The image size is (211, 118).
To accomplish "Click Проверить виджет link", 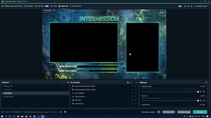I will (x=148, y=112).
